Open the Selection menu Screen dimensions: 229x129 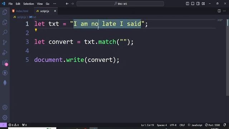(x=29, y=4)
